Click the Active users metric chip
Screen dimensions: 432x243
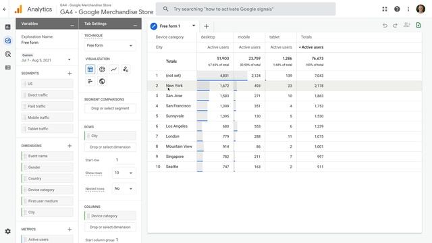click(47, 239)
